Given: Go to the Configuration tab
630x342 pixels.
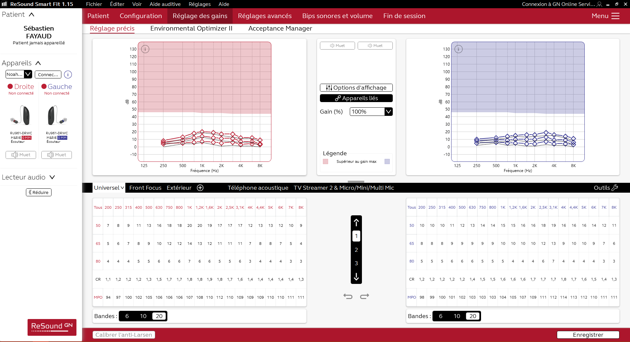Looking at the screenshot, I should [x=141, y=16].
